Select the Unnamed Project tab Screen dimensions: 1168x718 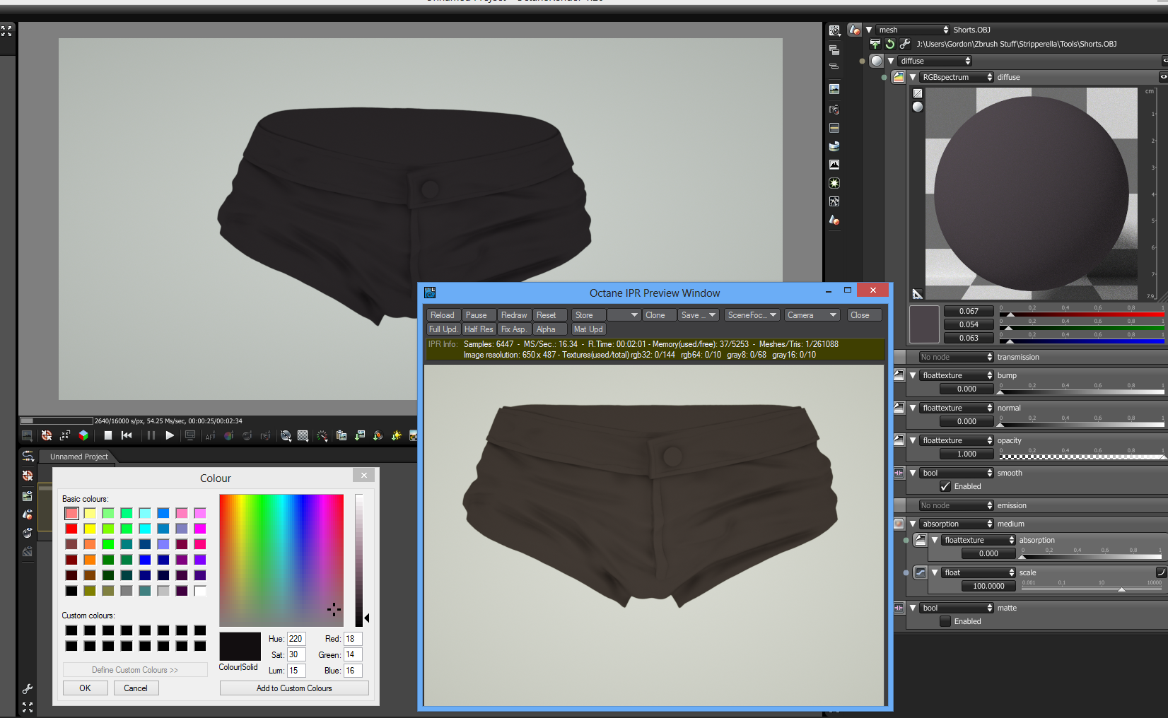79,457
